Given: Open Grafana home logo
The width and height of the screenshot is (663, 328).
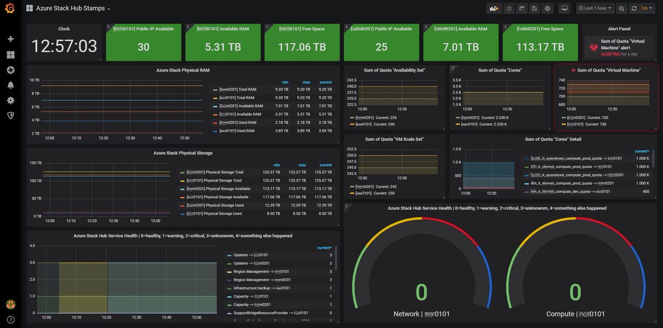Looking at the screenshot, I should pos(10,9).
